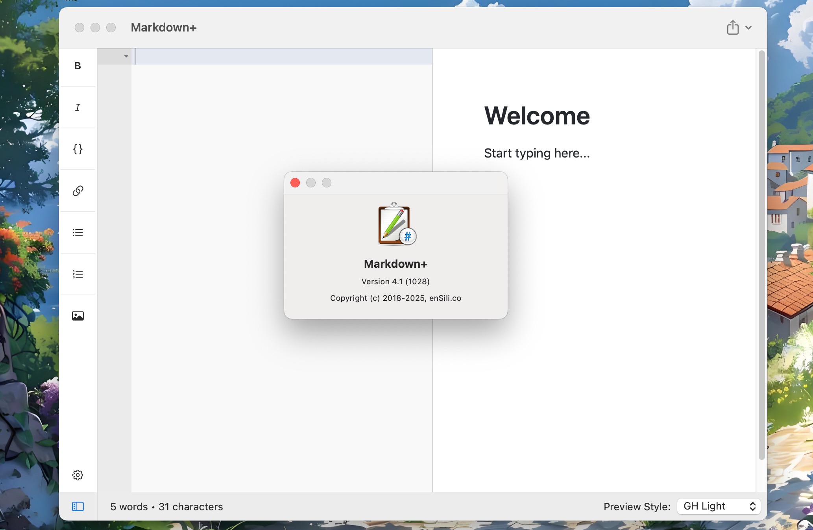Open the small dropdown arrow in editor gutter
The width and height of the screenshot is (813, 530).
click(x=126, y=56)
